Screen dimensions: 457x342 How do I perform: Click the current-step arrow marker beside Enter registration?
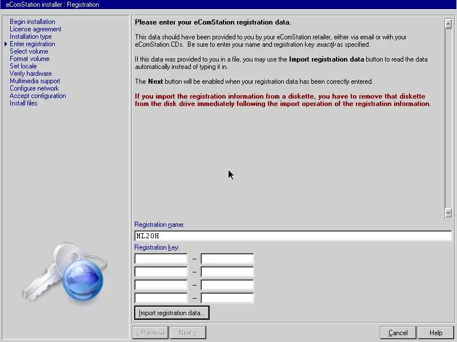tap(6, 44)
